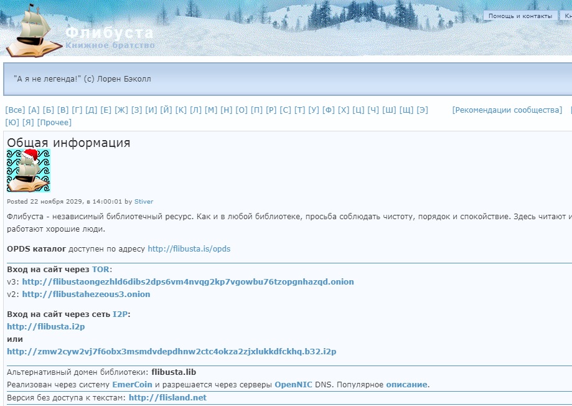The width and height of the screenshot is (572, 406).
Task: Open author Stiver's profile link
Action: click(144, 202)
